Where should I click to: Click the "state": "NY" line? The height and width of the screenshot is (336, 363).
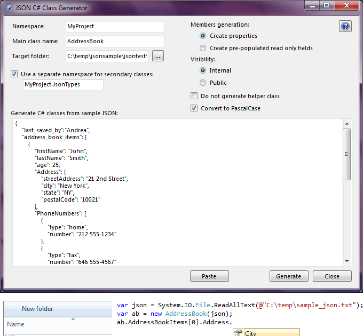tap(58, 193)
